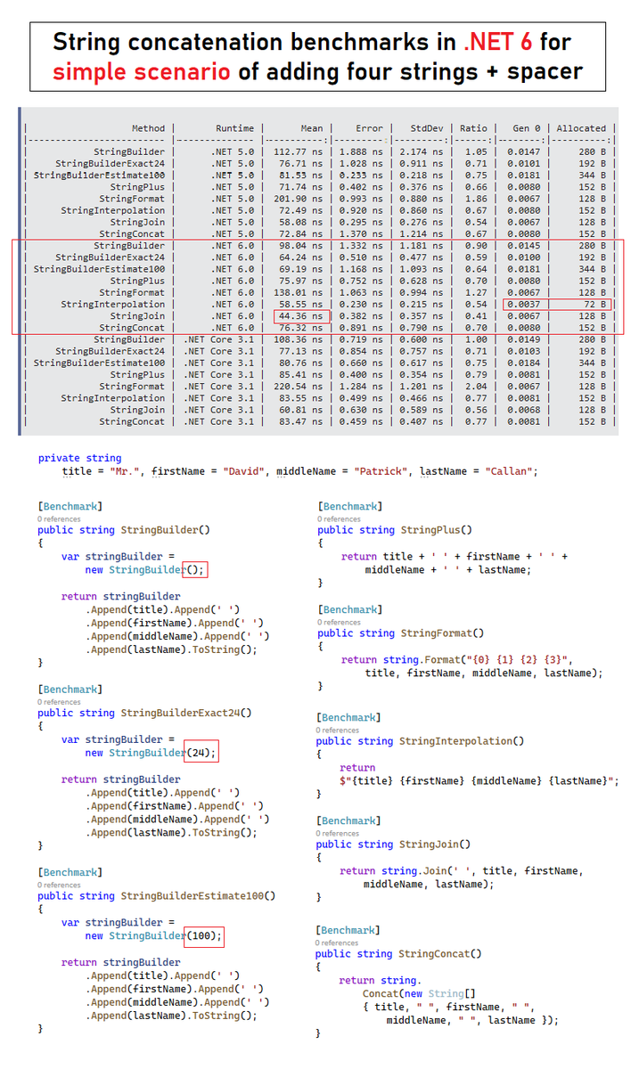This screenshot has width=639, height=1069.
Task: Click the [Benchmark] attribute above StringFormat
Action: pos(350,610)
